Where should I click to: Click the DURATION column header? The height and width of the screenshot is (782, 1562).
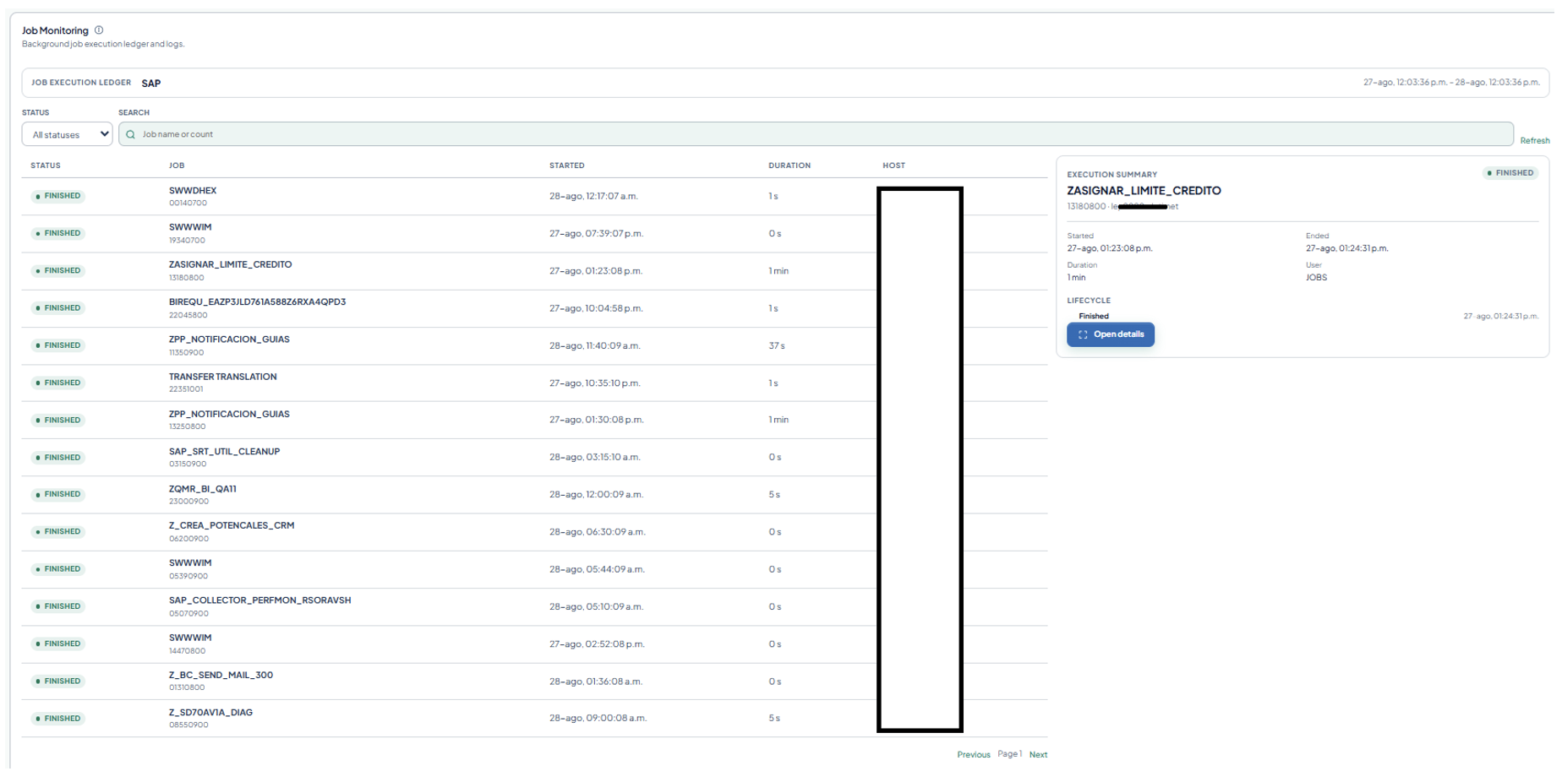click(789, 166)
